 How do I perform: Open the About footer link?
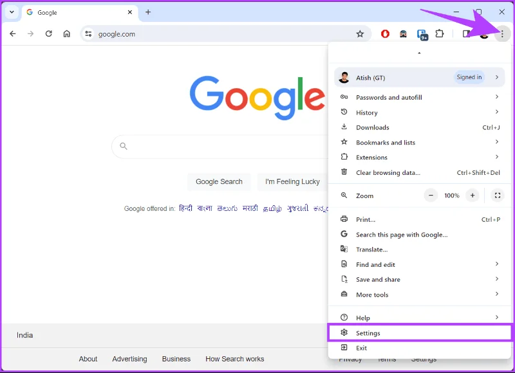tap(88, 359)
